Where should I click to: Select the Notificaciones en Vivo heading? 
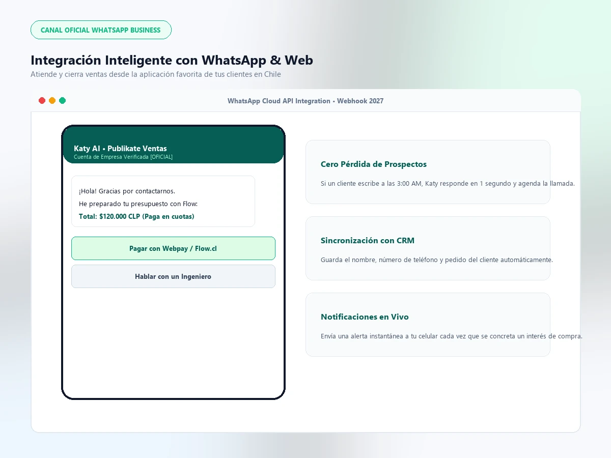coord(365,317)
